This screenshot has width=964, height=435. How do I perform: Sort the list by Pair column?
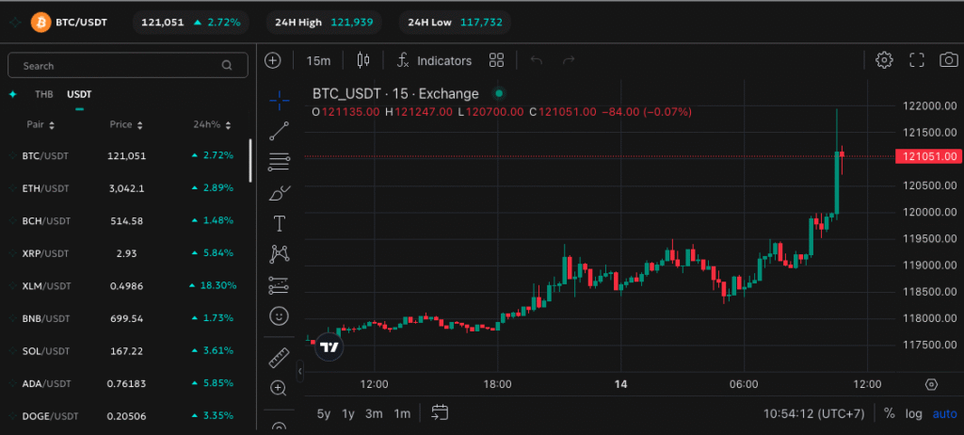tap(40, 125)
